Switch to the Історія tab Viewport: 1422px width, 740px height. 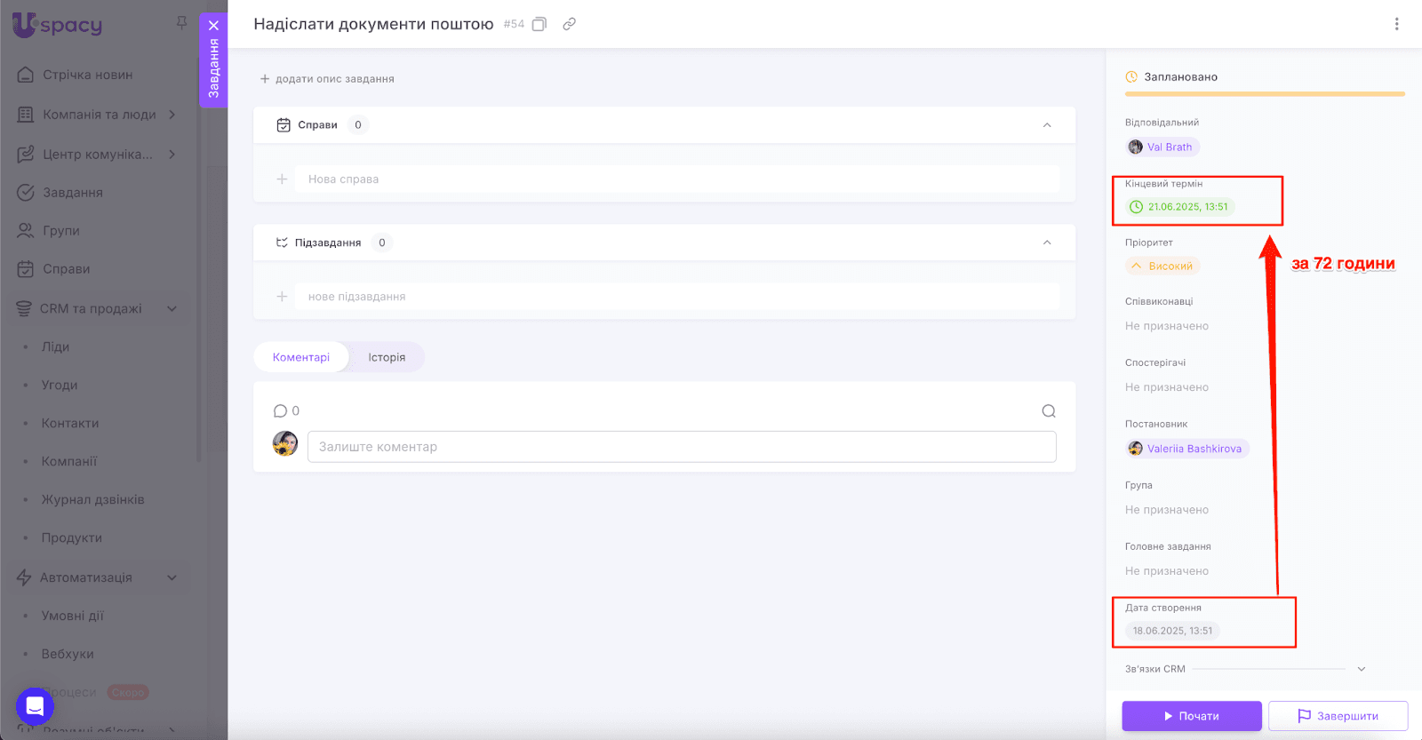coord(387,357)
